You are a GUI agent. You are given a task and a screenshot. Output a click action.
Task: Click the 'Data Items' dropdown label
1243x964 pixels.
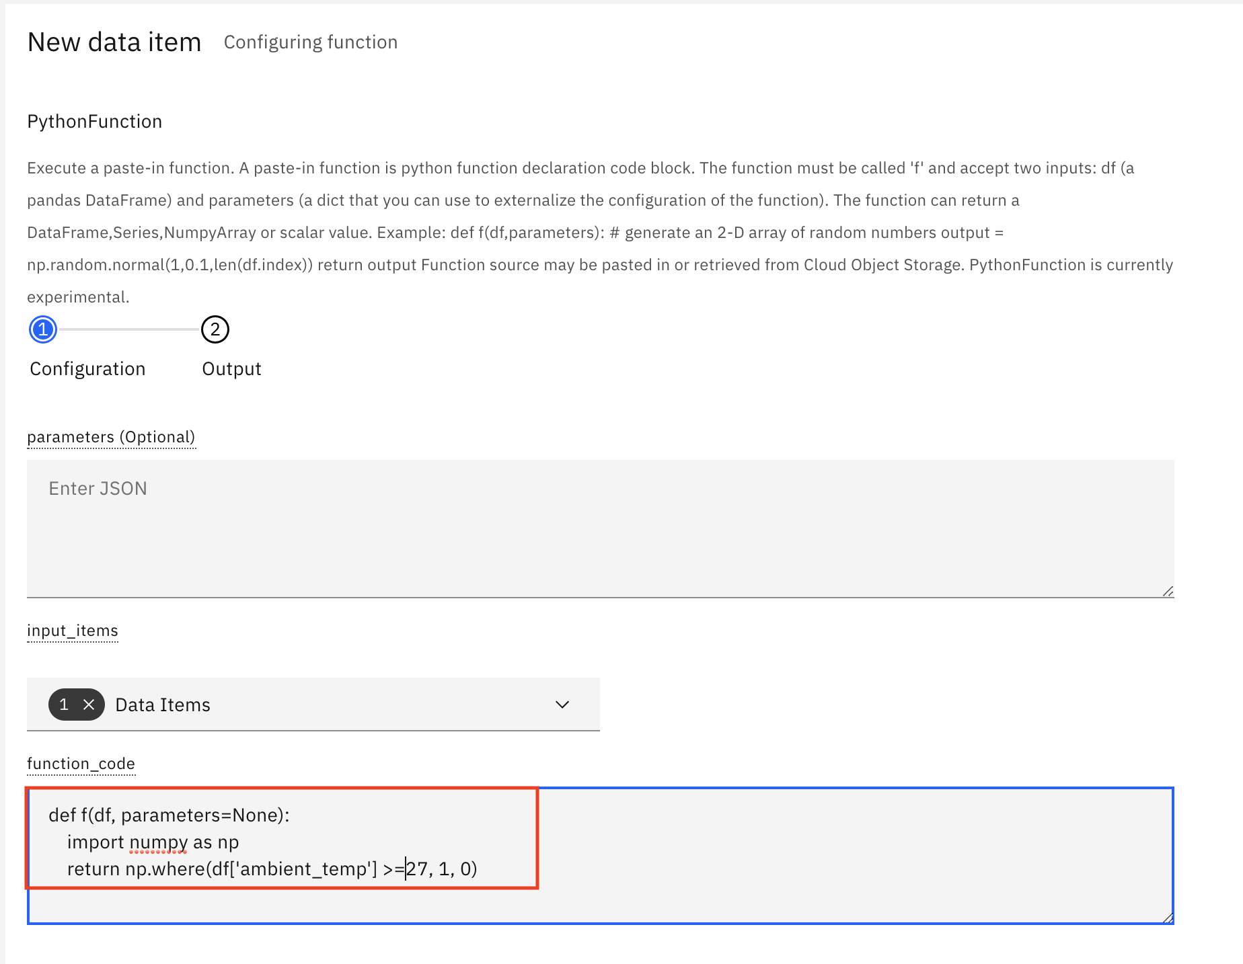point(163,705)
